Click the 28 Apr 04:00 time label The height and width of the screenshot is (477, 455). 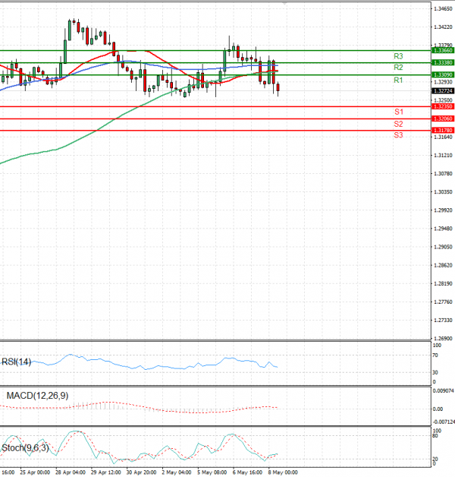70,472
